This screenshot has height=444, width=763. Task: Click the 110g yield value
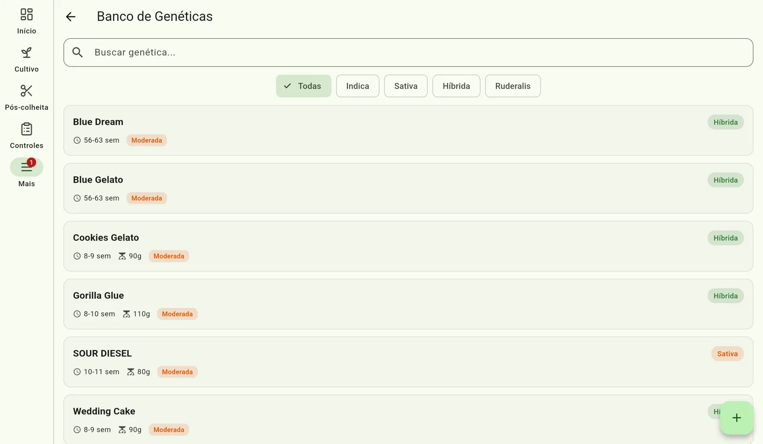pos(142,314)
